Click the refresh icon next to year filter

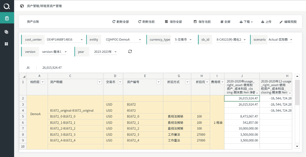pos(130,51)
